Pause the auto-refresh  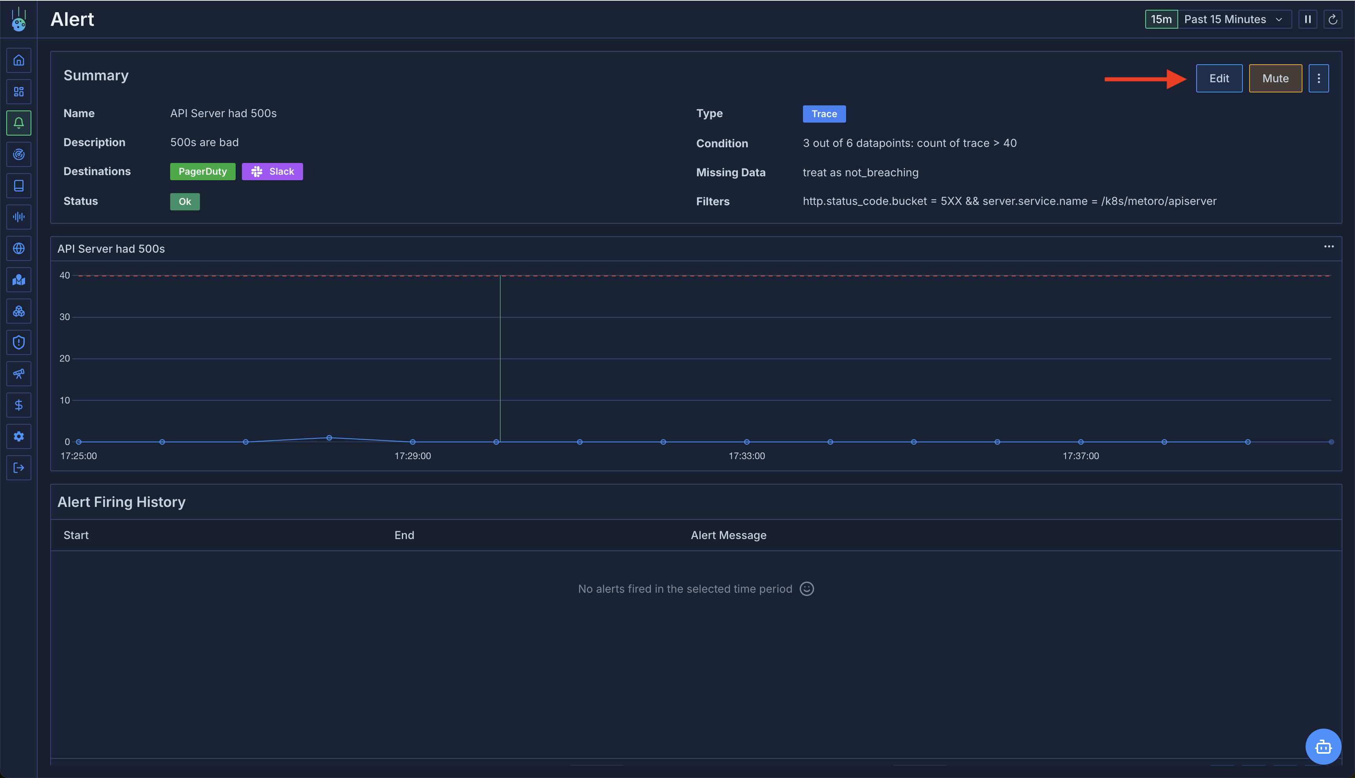tap(1308, 19)
